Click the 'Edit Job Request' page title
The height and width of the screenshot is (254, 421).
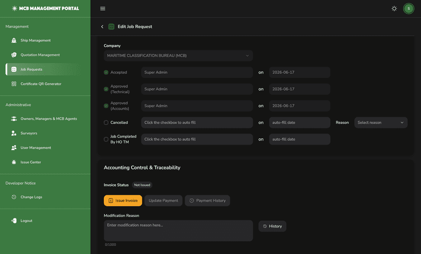[x=135, y=26]
